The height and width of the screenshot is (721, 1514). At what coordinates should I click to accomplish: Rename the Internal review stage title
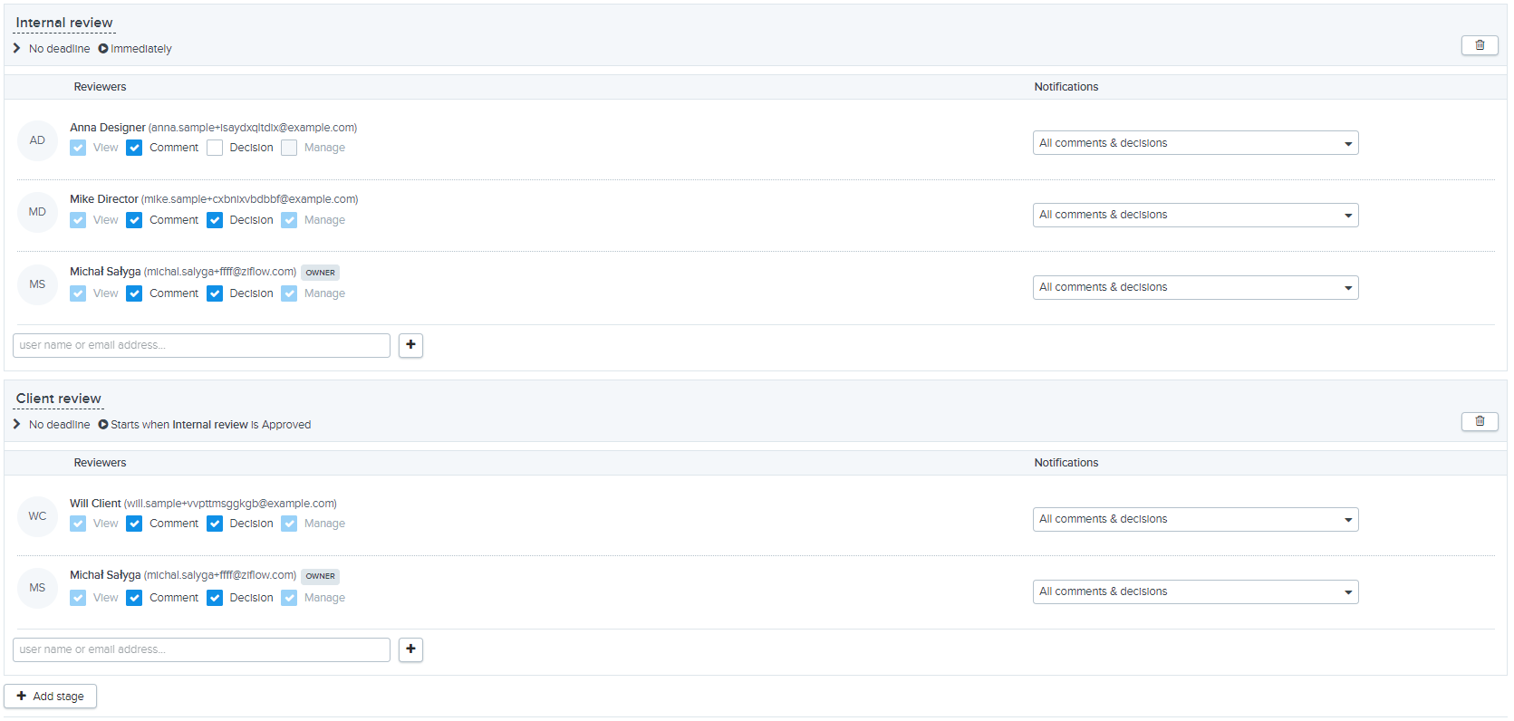pos(64,23)
